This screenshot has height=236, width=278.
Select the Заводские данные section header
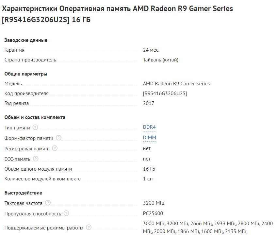26,40
